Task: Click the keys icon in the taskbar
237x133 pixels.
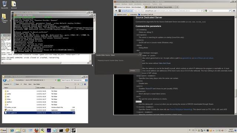Action: tap(43, 130)
